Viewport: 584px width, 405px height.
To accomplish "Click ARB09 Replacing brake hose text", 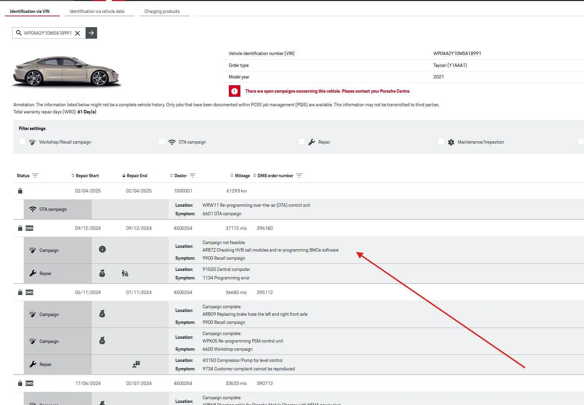I will click(x=255, y=314).
